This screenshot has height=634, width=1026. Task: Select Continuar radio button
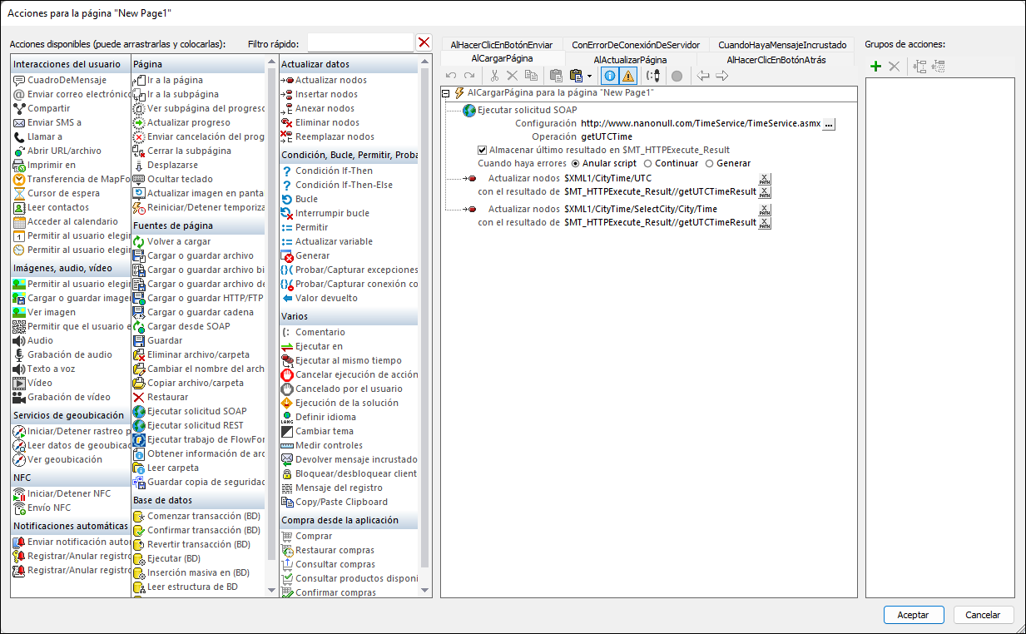[648, 163]
